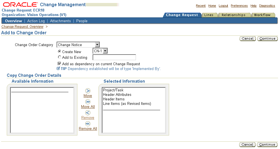Select Line Items (as Revised Items)

click(x=127, y=103)
